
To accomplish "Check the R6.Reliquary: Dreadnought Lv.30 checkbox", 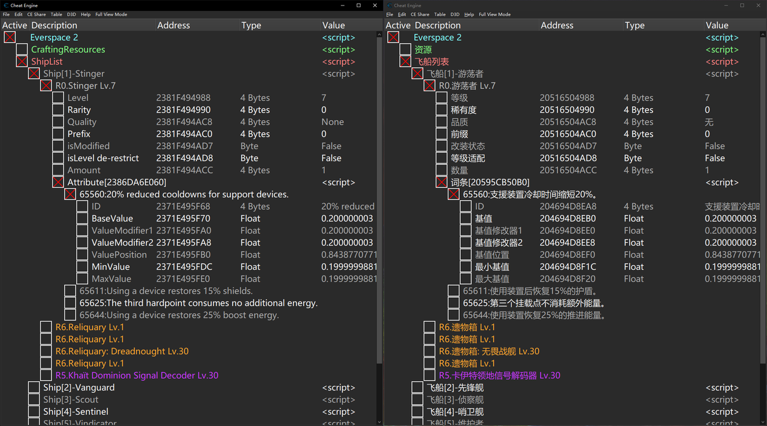I will click(x=46, y=351).
